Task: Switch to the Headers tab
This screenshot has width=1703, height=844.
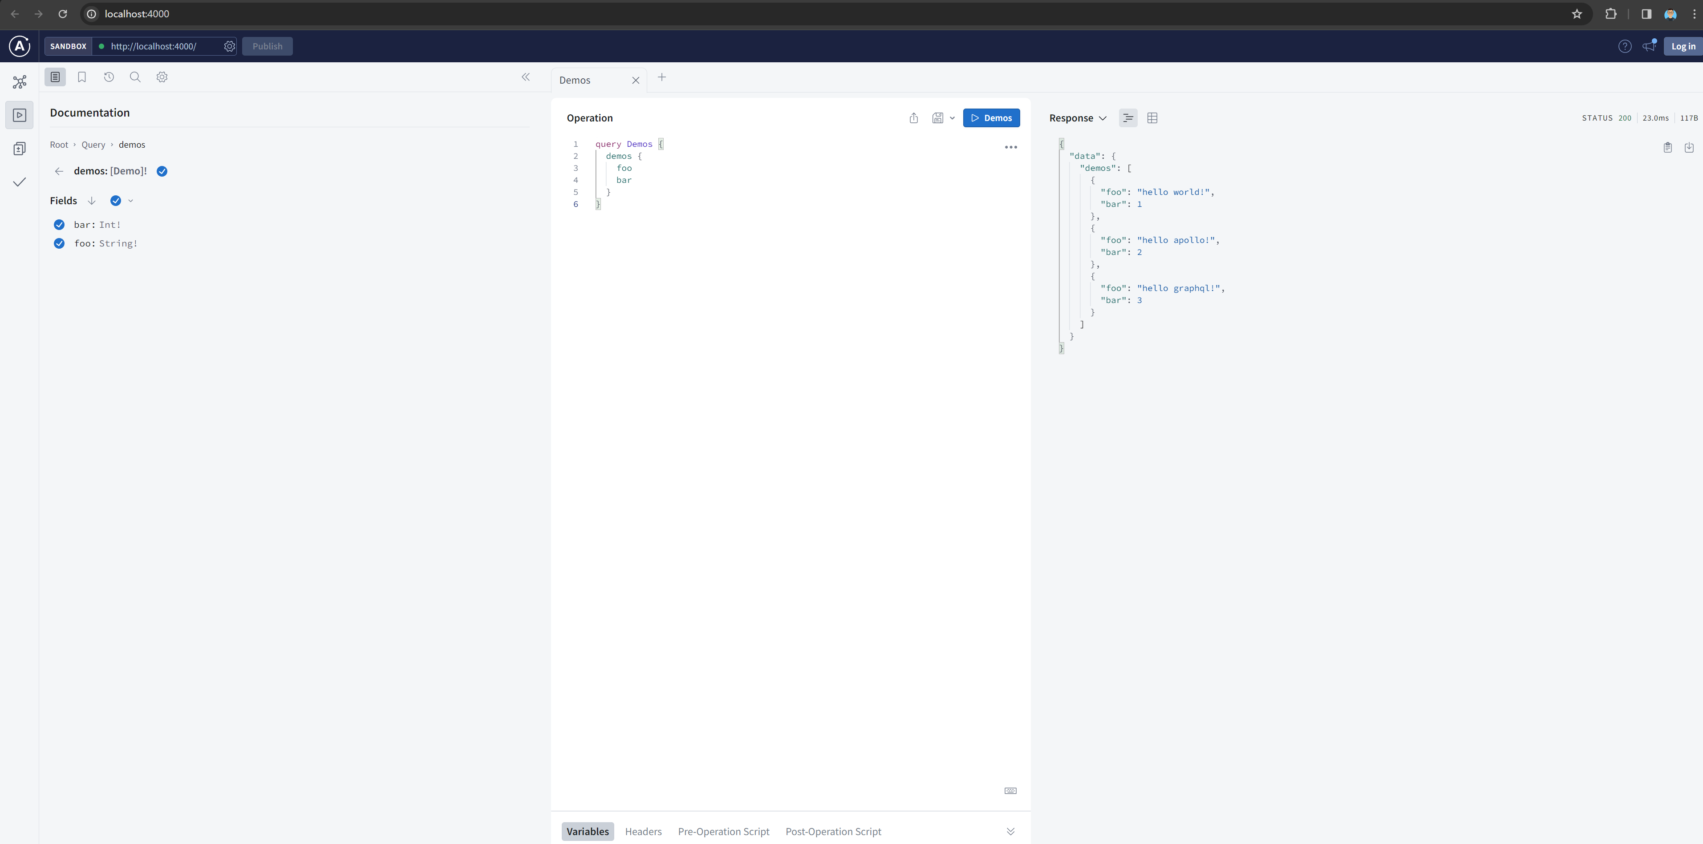Action: pos(643,832)
